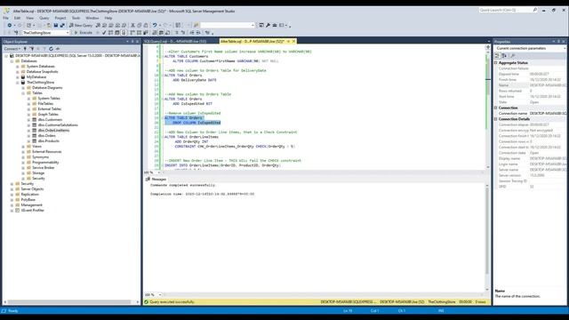569x320 pixels.
Task: Click the Parse checkmark icon beside Execute
Action: [104, 33]
